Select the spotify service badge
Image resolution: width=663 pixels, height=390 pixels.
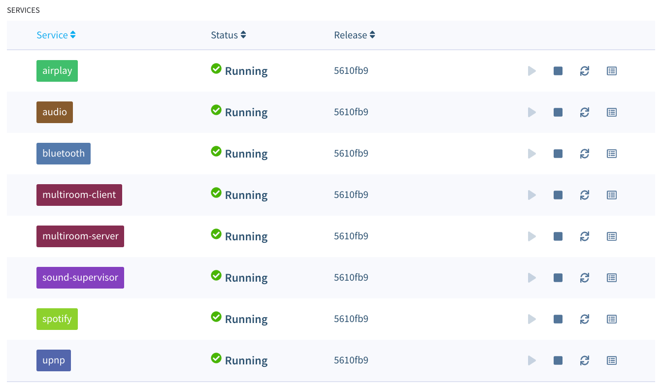click(x=57, y=319)
